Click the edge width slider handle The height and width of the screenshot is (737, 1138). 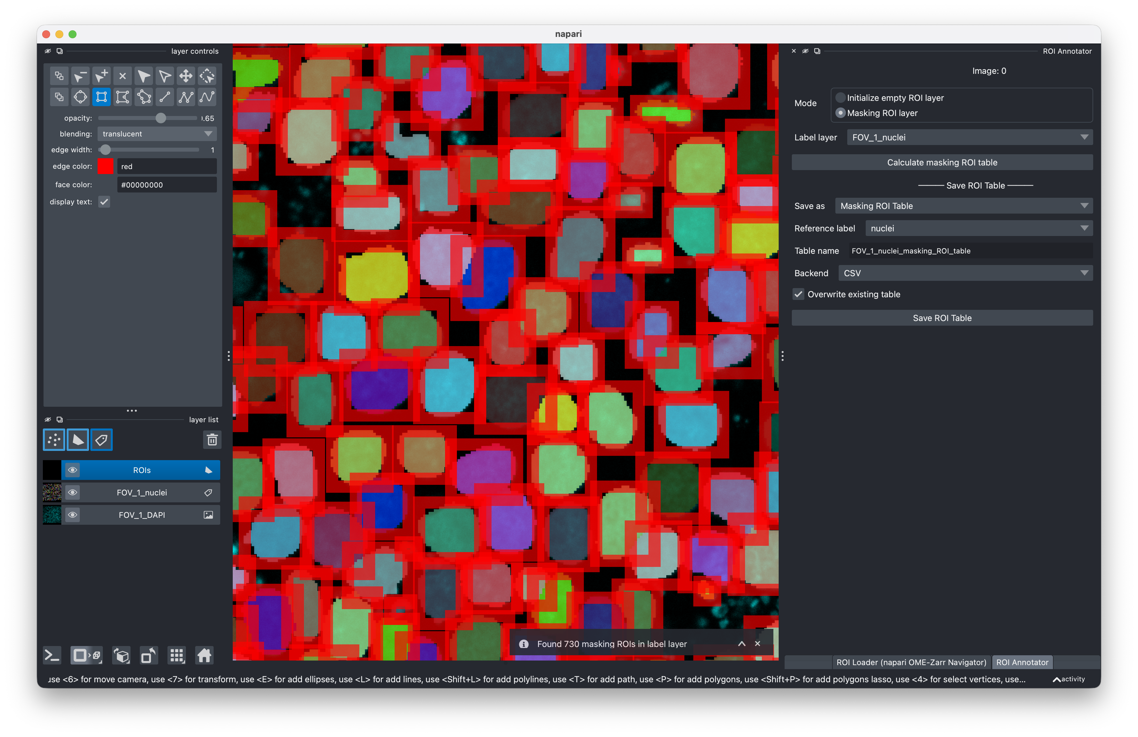pyautogui.click(x=105, y=150)
